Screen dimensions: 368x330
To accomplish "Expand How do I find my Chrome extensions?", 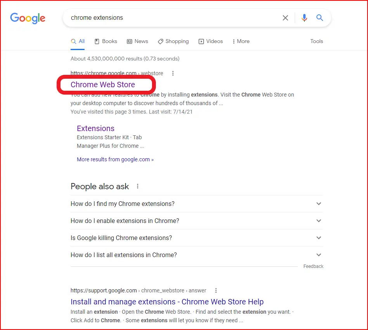I will (197, 204).
